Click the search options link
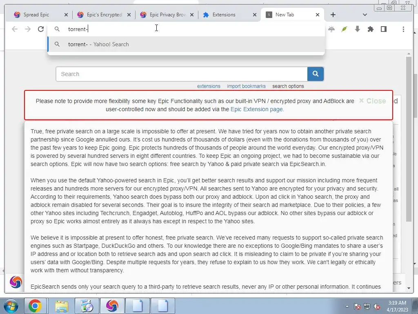Image resolution: width=418 pixels, height=314 pixels. click(288, 86)
